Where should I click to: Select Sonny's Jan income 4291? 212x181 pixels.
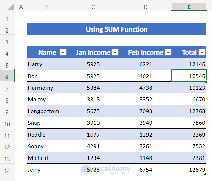click(93, 146)
